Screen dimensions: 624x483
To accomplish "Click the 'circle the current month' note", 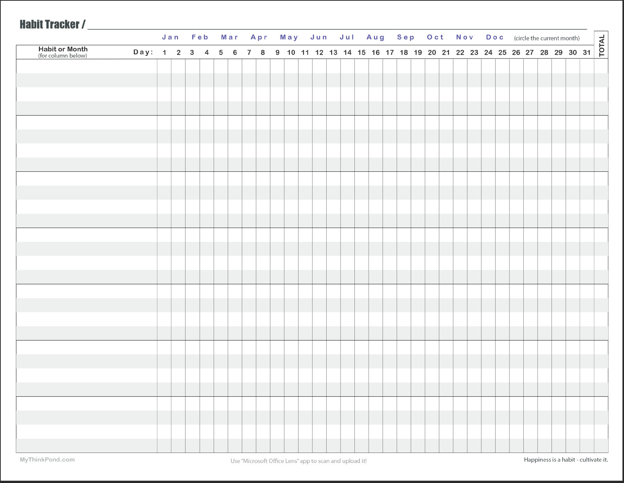I will tap(547, 38).
